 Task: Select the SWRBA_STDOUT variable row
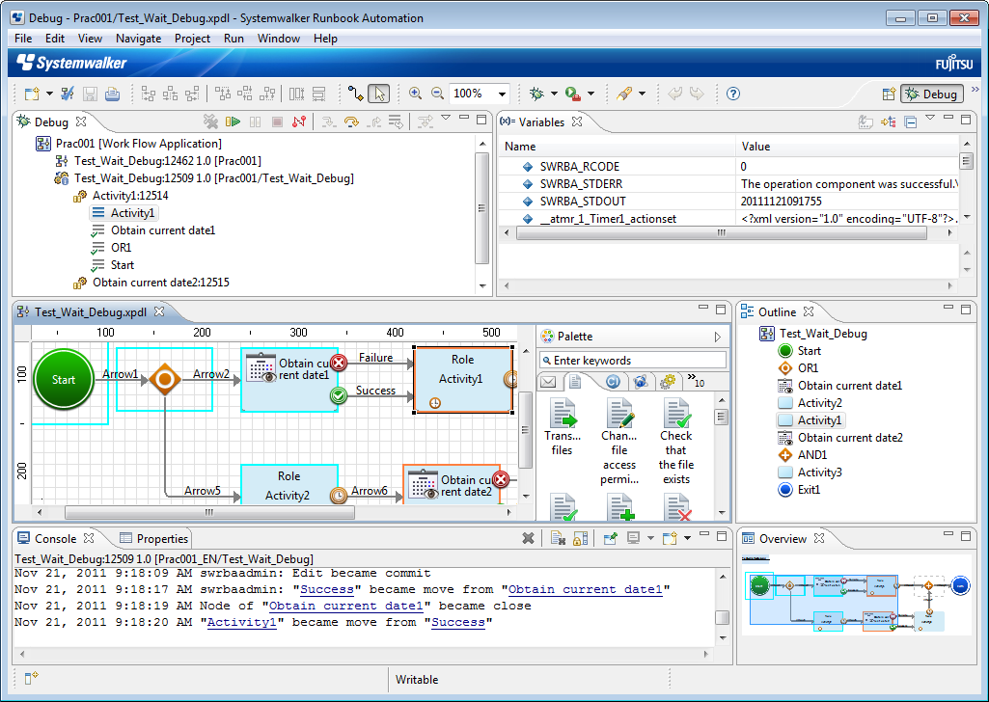[730, 201]
